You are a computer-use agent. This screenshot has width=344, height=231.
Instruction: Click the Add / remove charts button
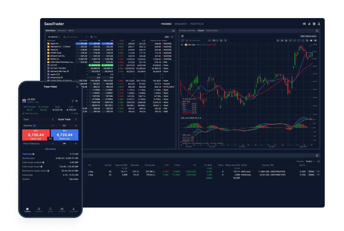click(x=309, y=35)
